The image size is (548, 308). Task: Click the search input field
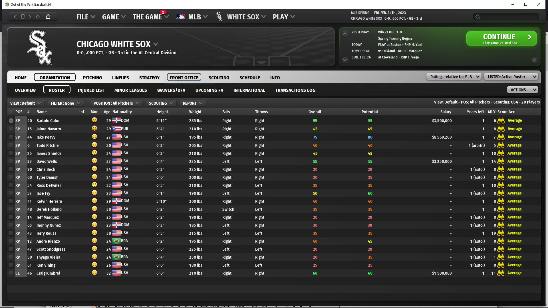click(x=506, y=17)
